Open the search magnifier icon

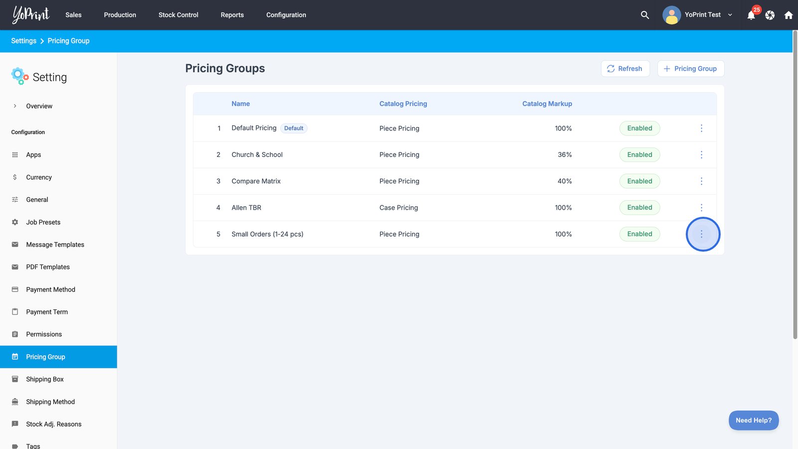point(645,15)
